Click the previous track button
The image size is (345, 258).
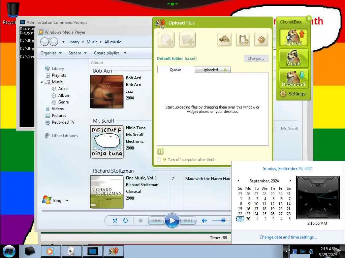point(156,220)
